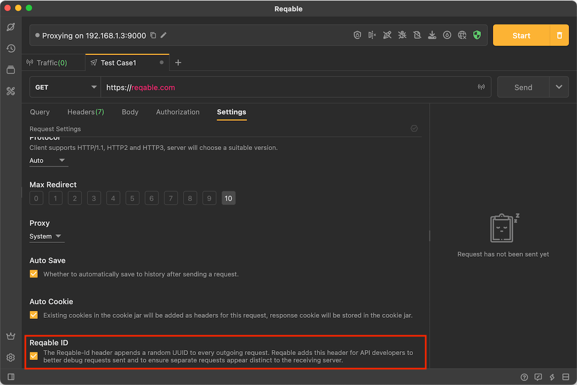Viewport: 577px width, 385px height.
Task: Open the Protocol Auto dropdown
Action: (x=48, y=161)
